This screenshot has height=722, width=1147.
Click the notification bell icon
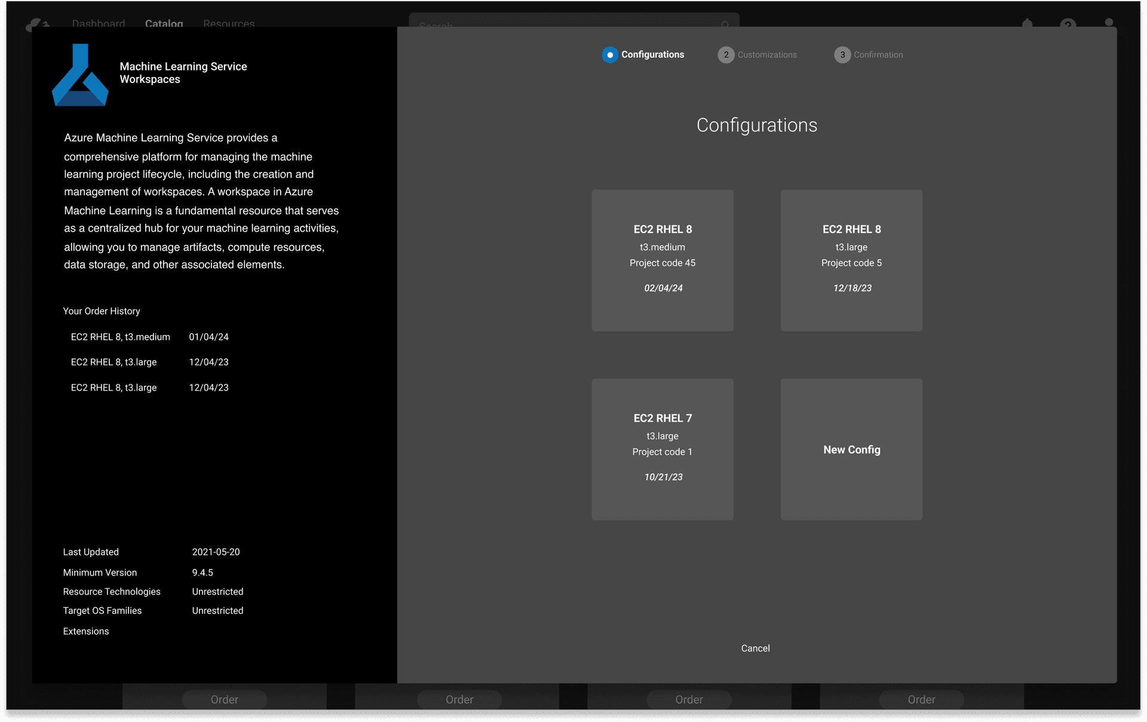1027,25
